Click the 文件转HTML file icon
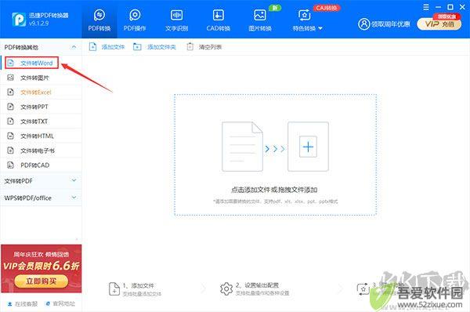 coord(10,136)
